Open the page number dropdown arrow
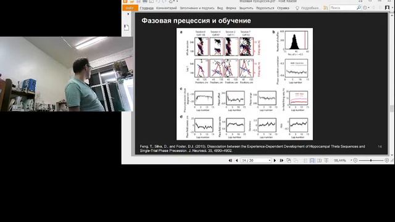 269,160
